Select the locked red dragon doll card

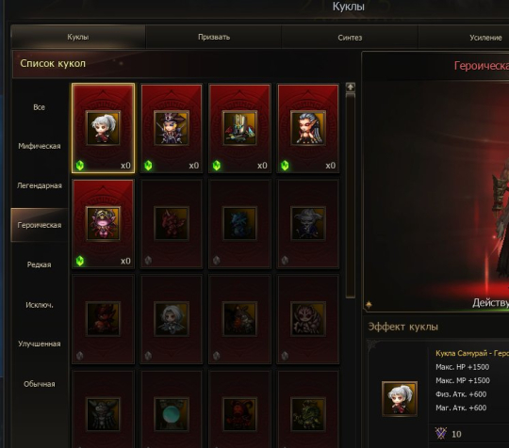(x=172, y=224)
